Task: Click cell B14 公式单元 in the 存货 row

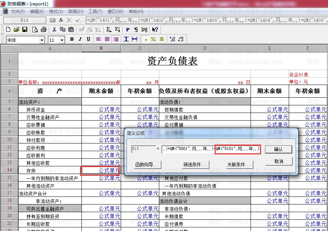Action: pyautogui.click(x=101, y=171)
